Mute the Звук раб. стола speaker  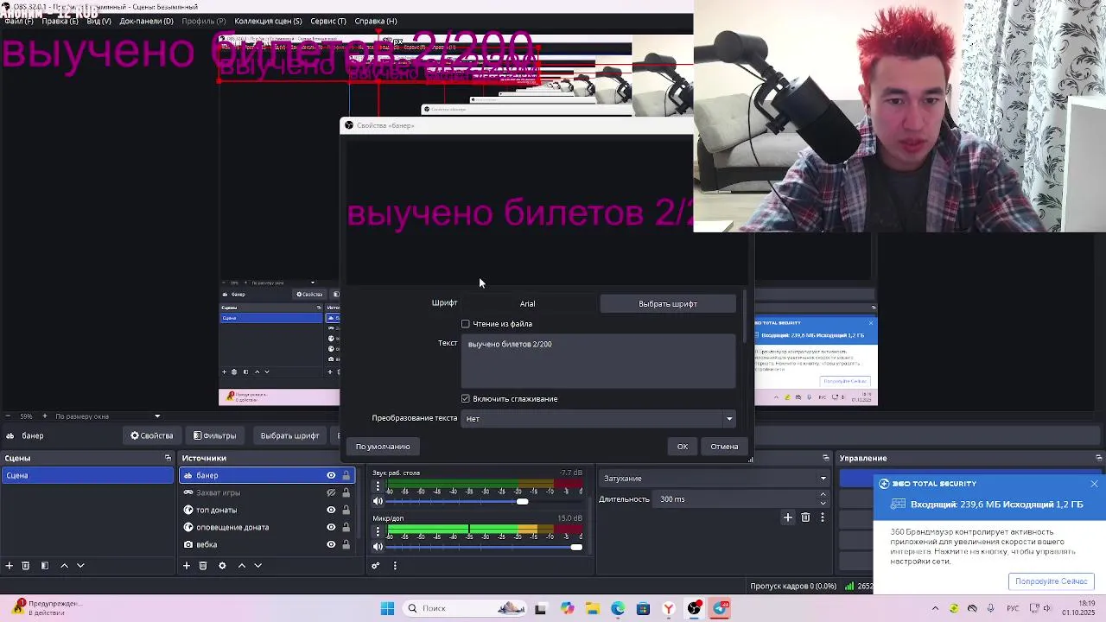point(378,501)
